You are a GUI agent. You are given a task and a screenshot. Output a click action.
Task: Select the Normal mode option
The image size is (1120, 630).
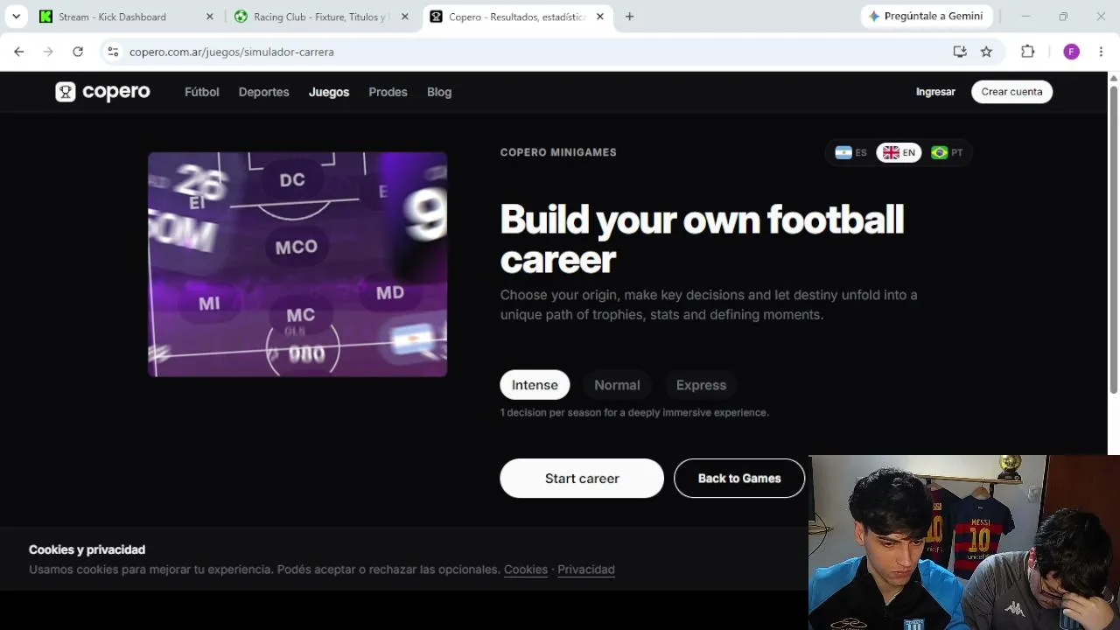click(617, 385)
